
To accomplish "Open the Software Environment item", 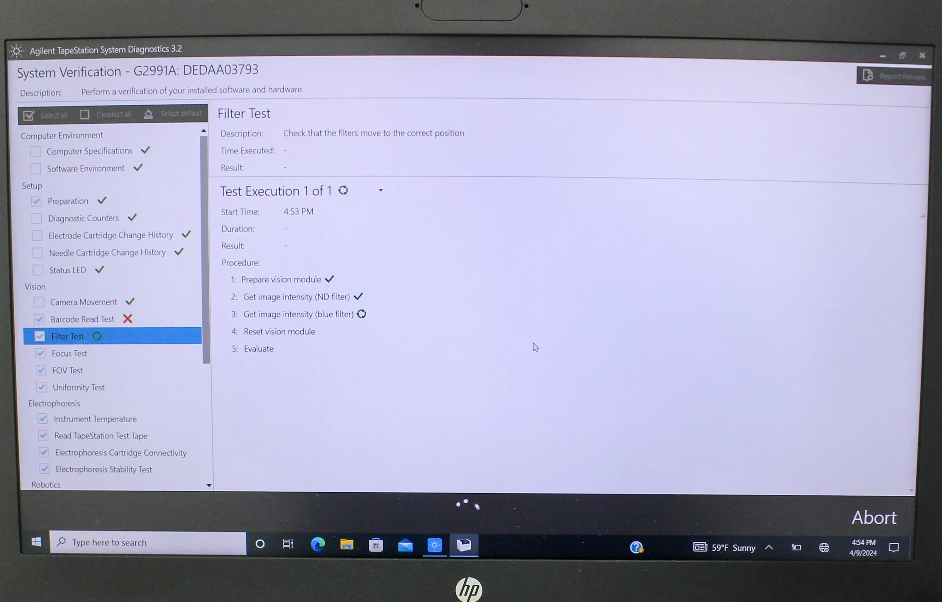I will (x=85, y=167).
